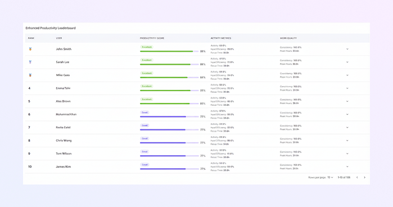This screenshot has height=207, width=393.
Task: Click John Smith's productivity score bar
Action: 169,51
